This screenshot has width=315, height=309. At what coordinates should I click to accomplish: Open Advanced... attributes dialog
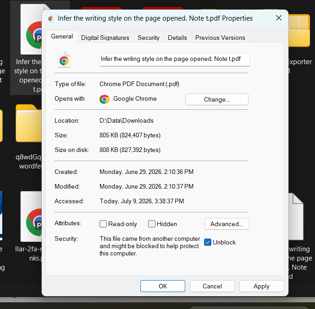pos(227,224)
